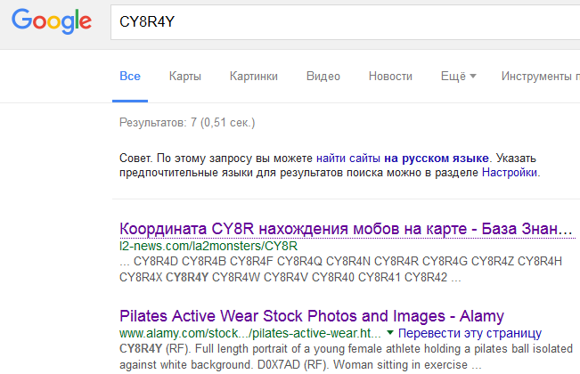Open the Новости tab
This screenshot has width=580, height=374.
390,76
